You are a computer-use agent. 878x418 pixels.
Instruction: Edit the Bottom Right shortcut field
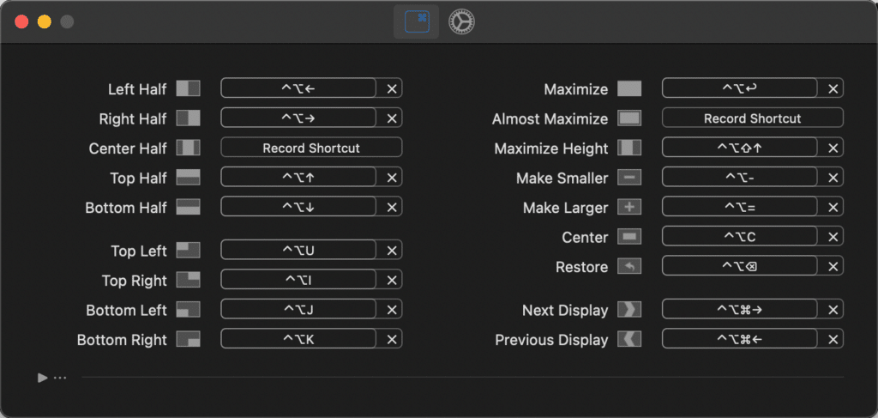298,340
